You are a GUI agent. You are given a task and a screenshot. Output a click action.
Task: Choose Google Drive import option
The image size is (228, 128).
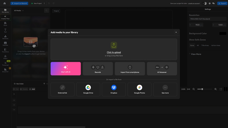(88, 89)
